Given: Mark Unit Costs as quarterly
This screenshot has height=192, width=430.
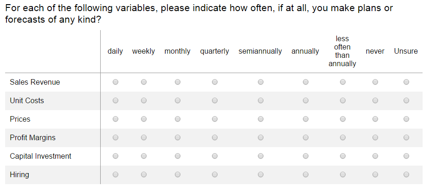Looking at the screenshot, I should click(215, 101).
